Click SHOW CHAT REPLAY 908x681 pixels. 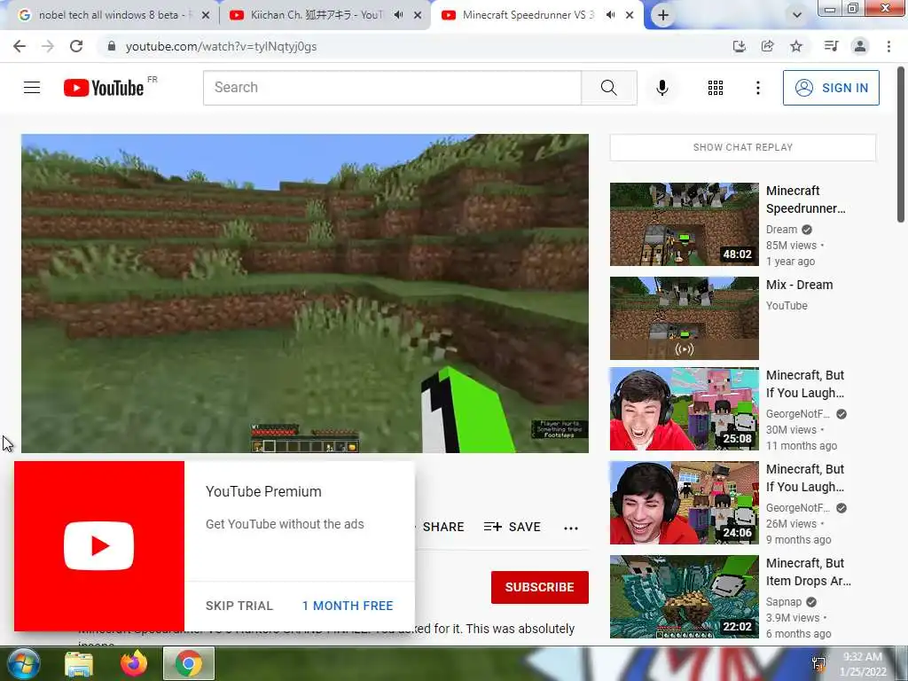743,148
